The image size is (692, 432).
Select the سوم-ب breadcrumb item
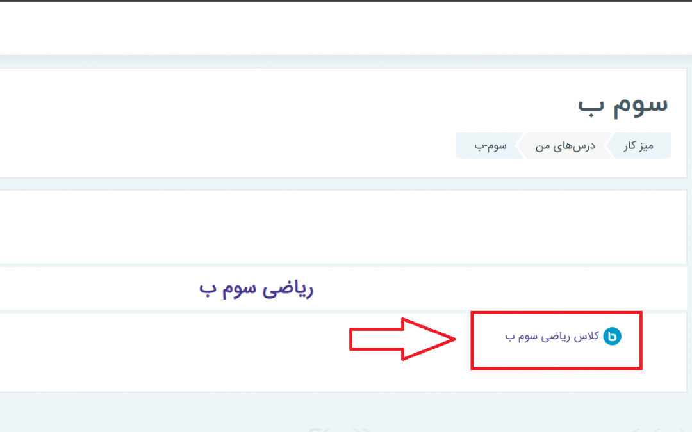490,146
